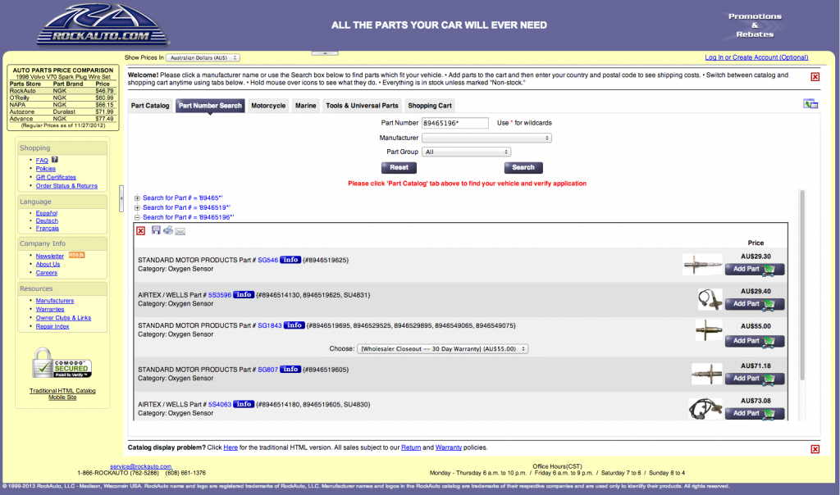Click the RockAuto.com logo
This screenshot has height=495, width=840.
pyautogui.click(x=103, y=25)
